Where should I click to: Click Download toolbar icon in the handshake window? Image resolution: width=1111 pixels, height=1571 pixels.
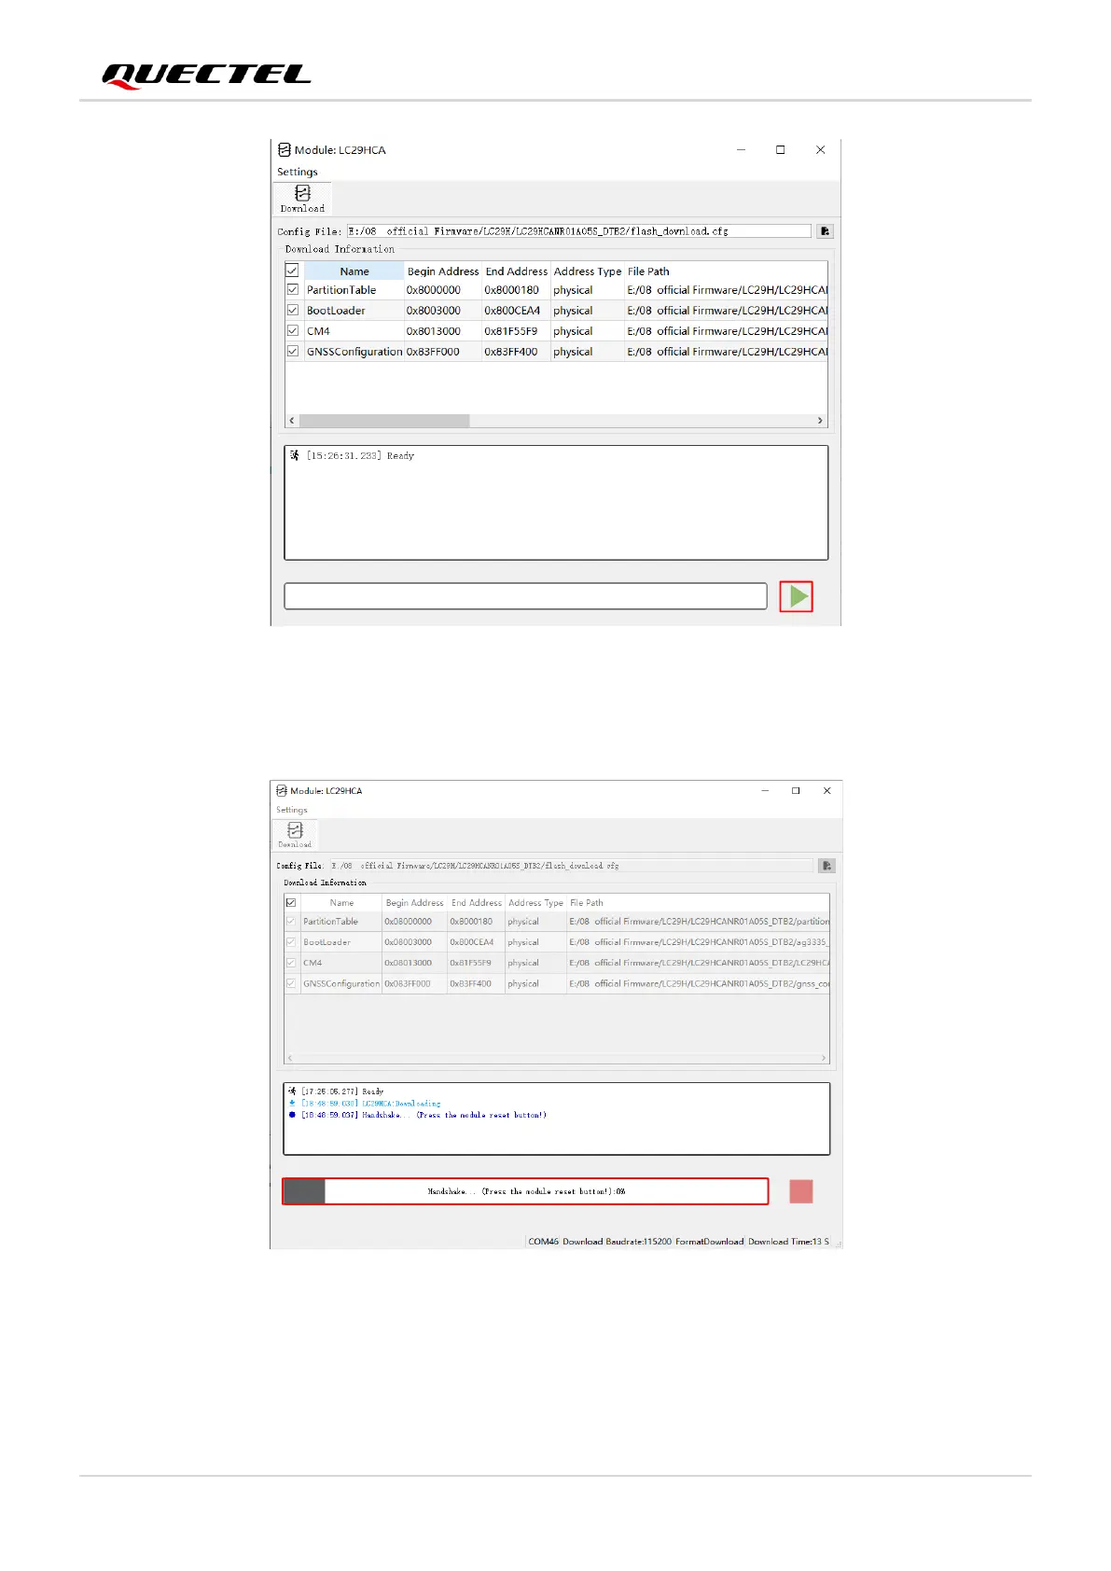coord(295,835)
